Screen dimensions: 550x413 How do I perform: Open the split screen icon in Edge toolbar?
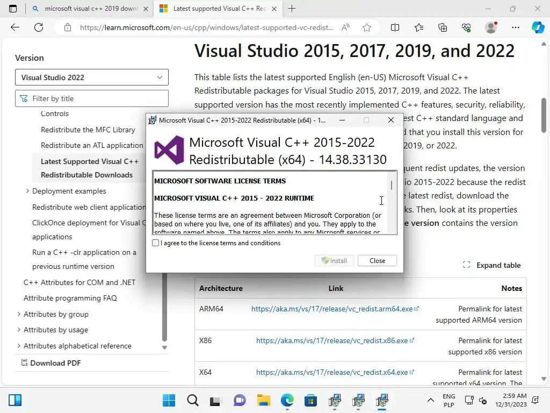tap(395, 27)
